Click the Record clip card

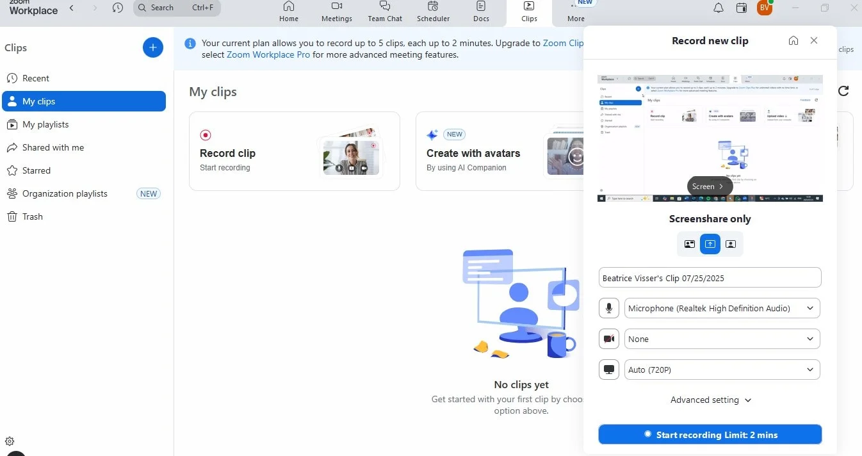coord(295,151)
